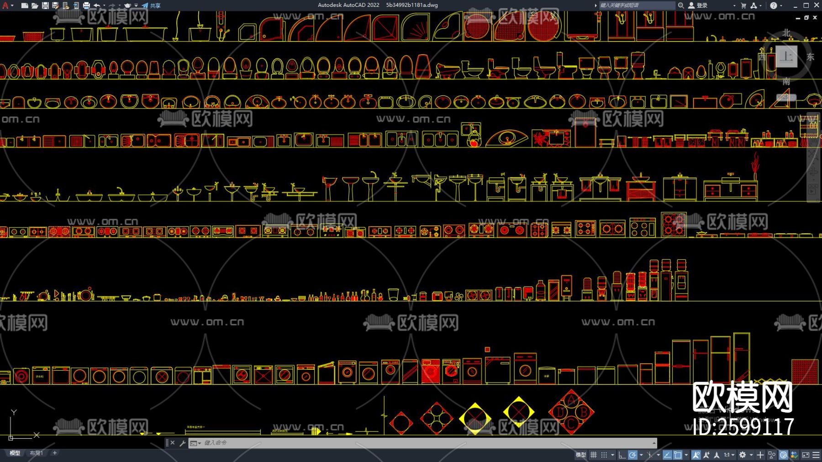This screenshot has width=822, height=462.
Task: Click the Save As icon
Action: tap(55, 5)
